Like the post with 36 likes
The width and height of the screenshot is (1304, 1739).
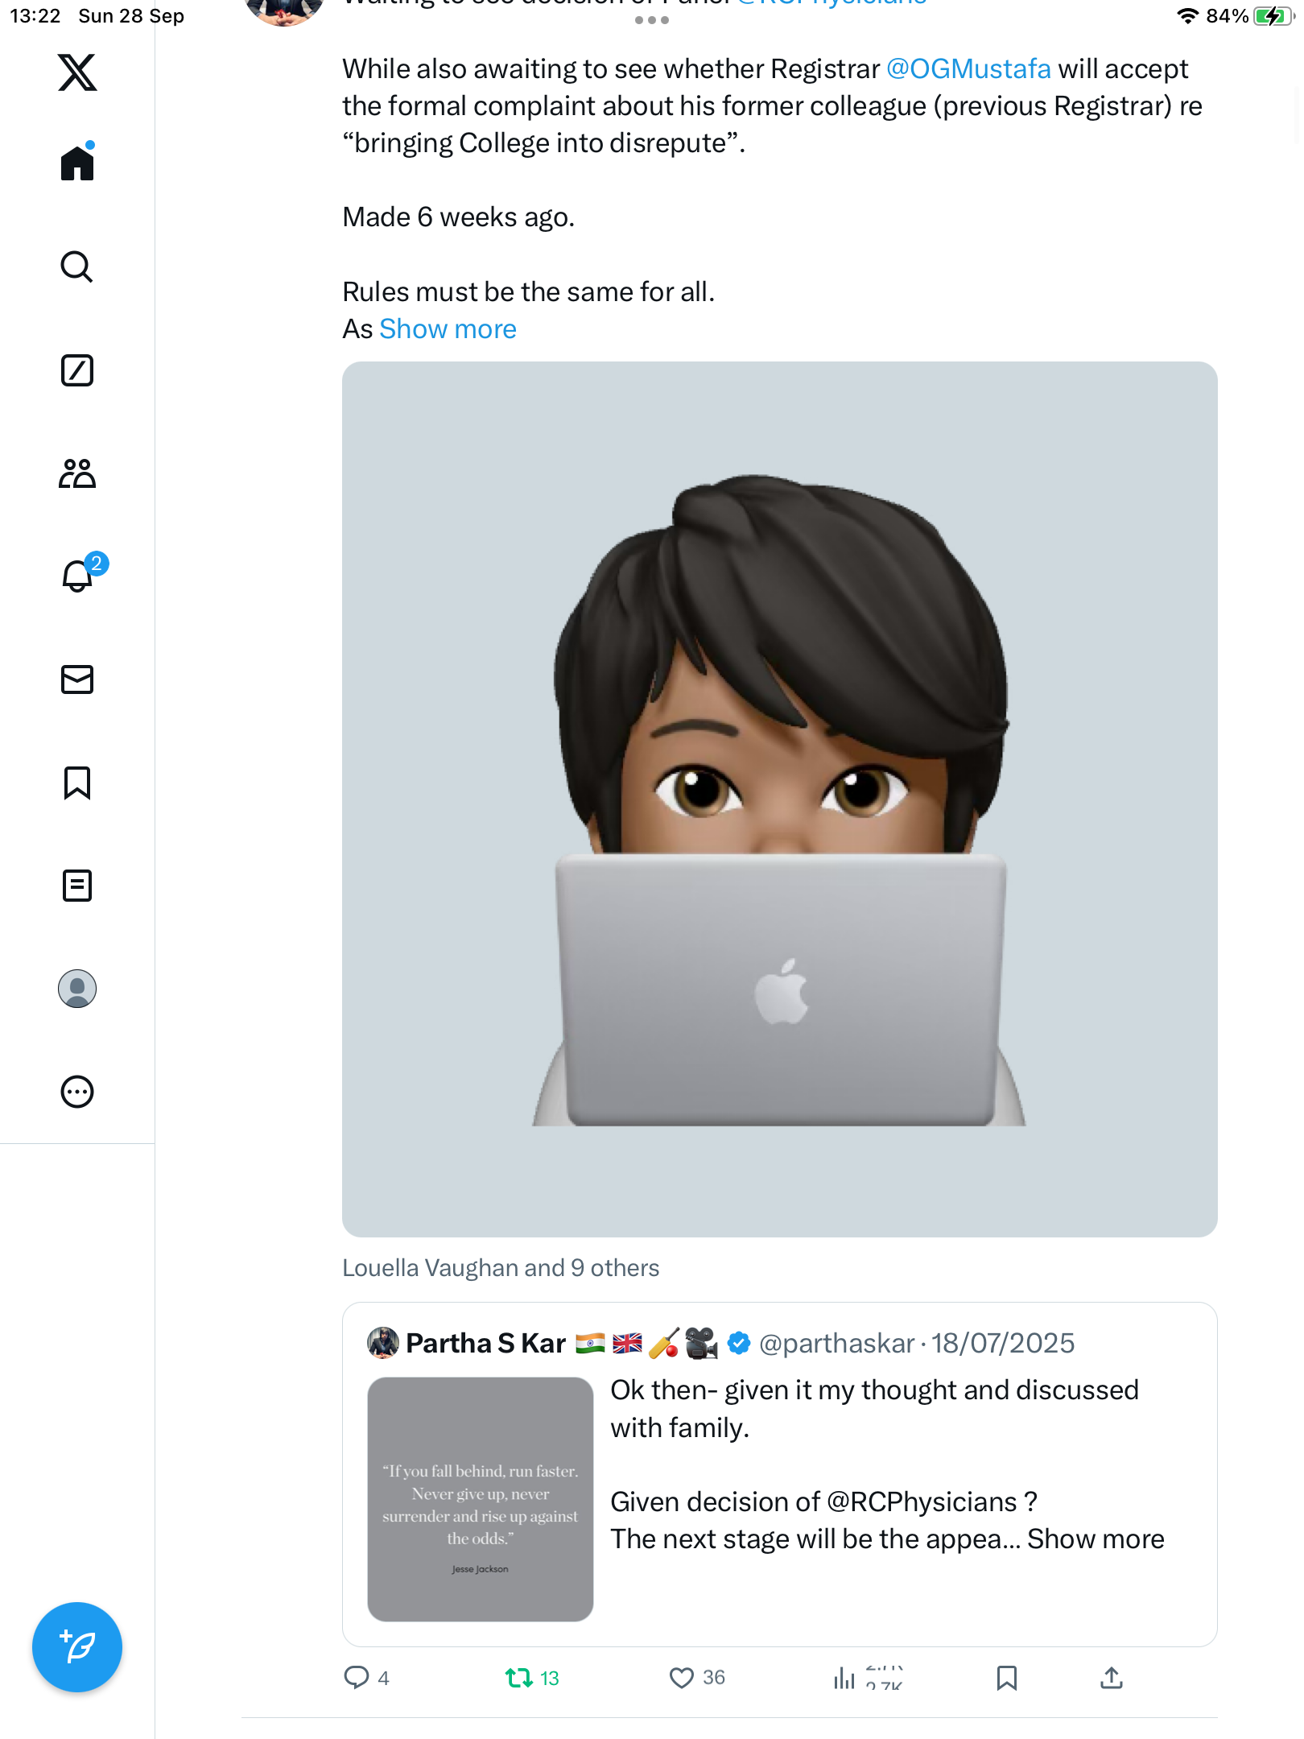tap(682, 1678)
